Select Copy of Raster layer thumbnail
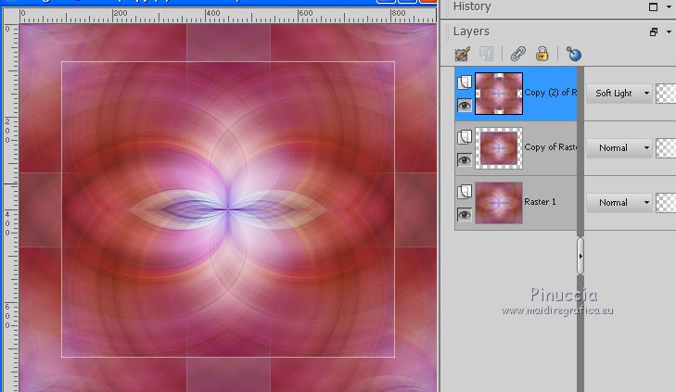 (x=499, y=148)
